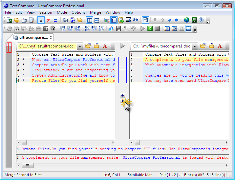Click the undo curved arrow icon

pos(133,28)
